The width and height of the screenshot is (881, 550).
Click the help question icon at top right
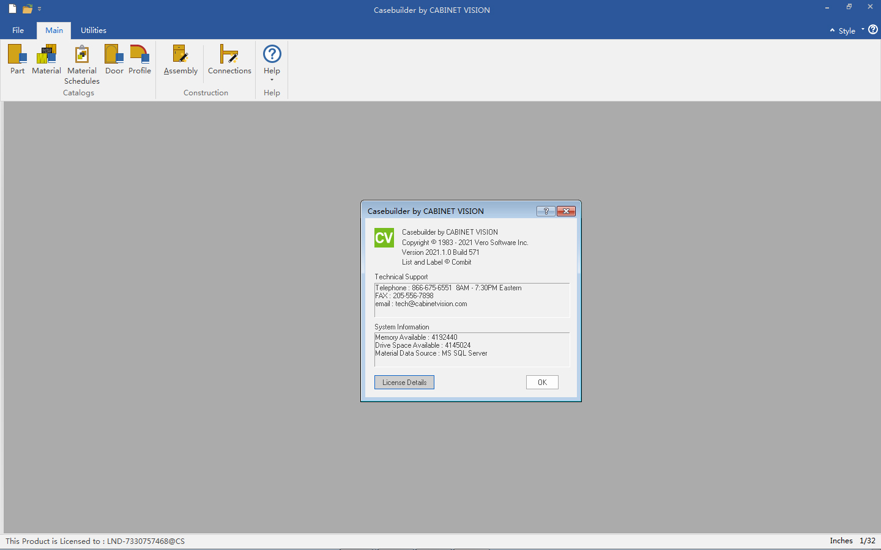873,29
